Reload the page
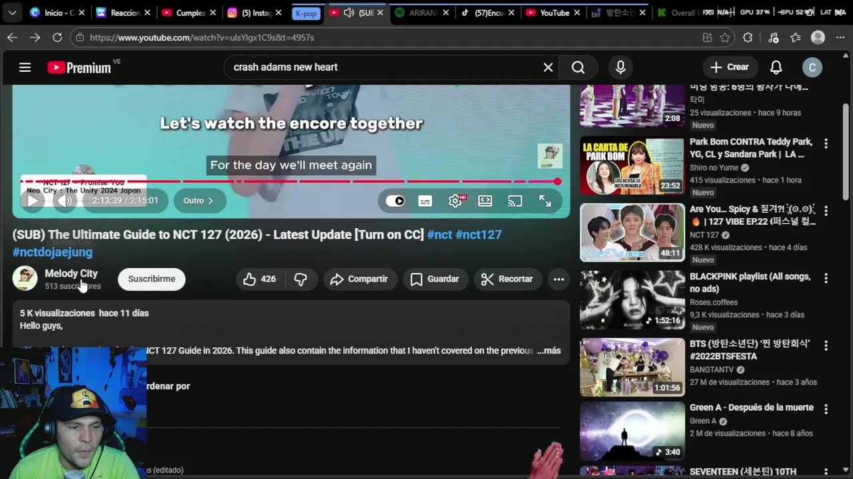853x479 pixels. 57,37
